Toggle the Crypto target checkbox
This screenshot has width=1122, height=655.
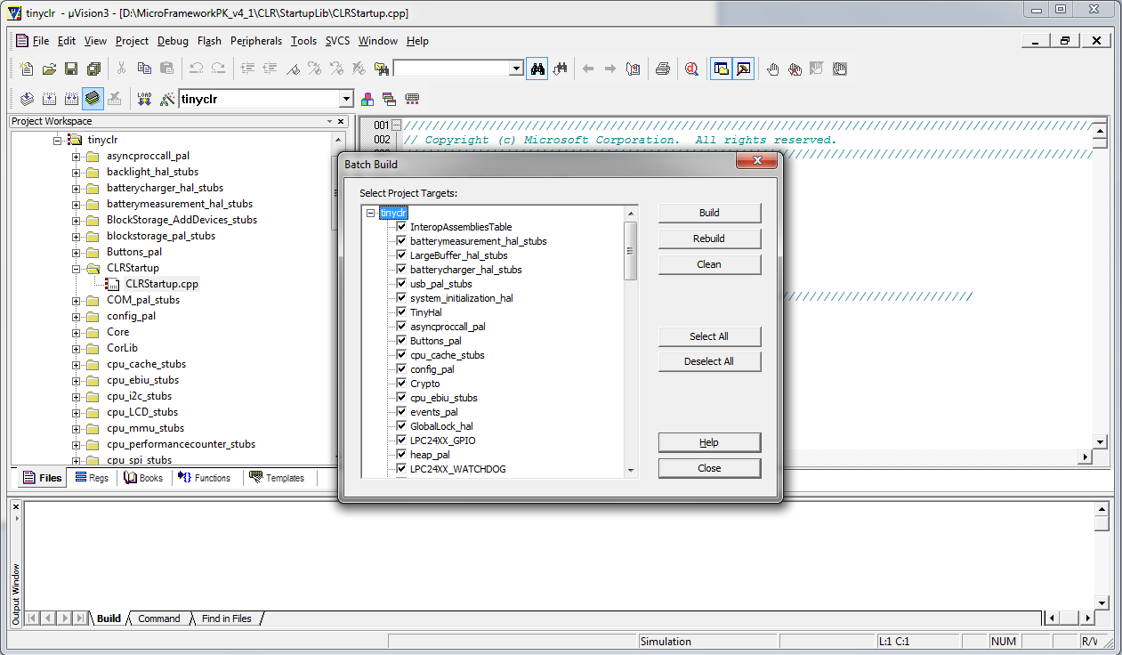(x=401, y=384)
